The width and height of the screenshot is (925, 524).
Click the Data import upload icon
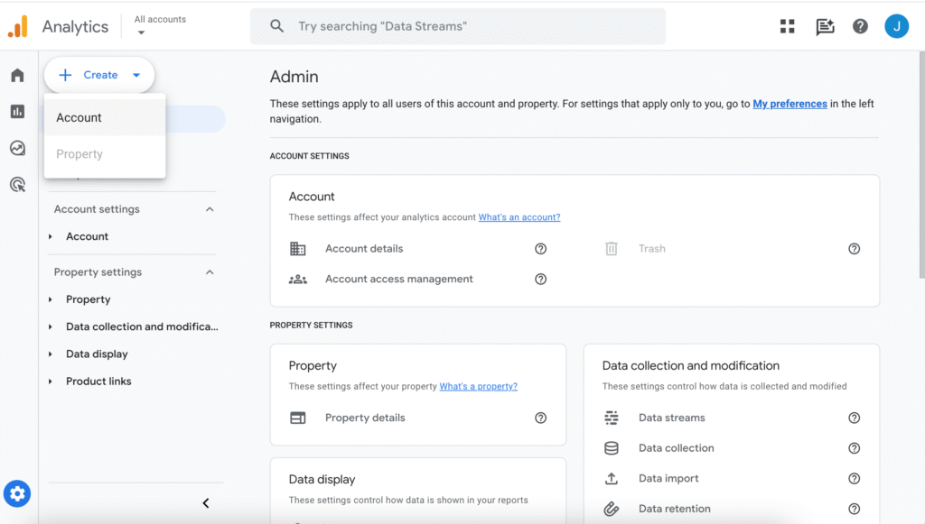pyautogui.click(x=612, y=479)
